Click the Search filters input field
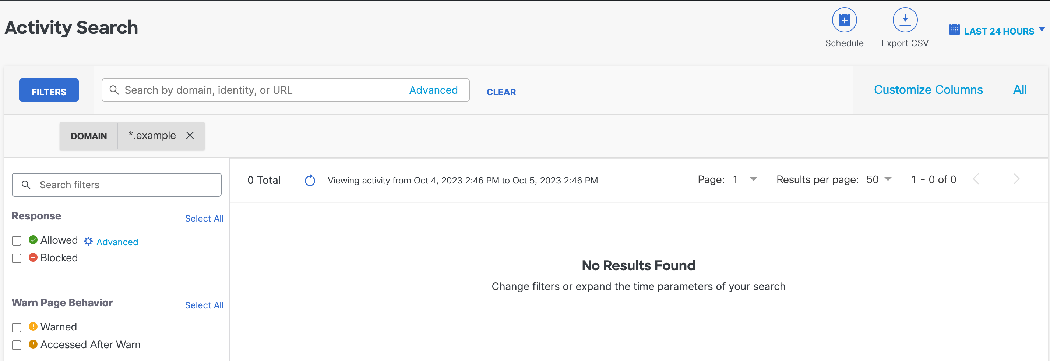 (x=117, y=185)
